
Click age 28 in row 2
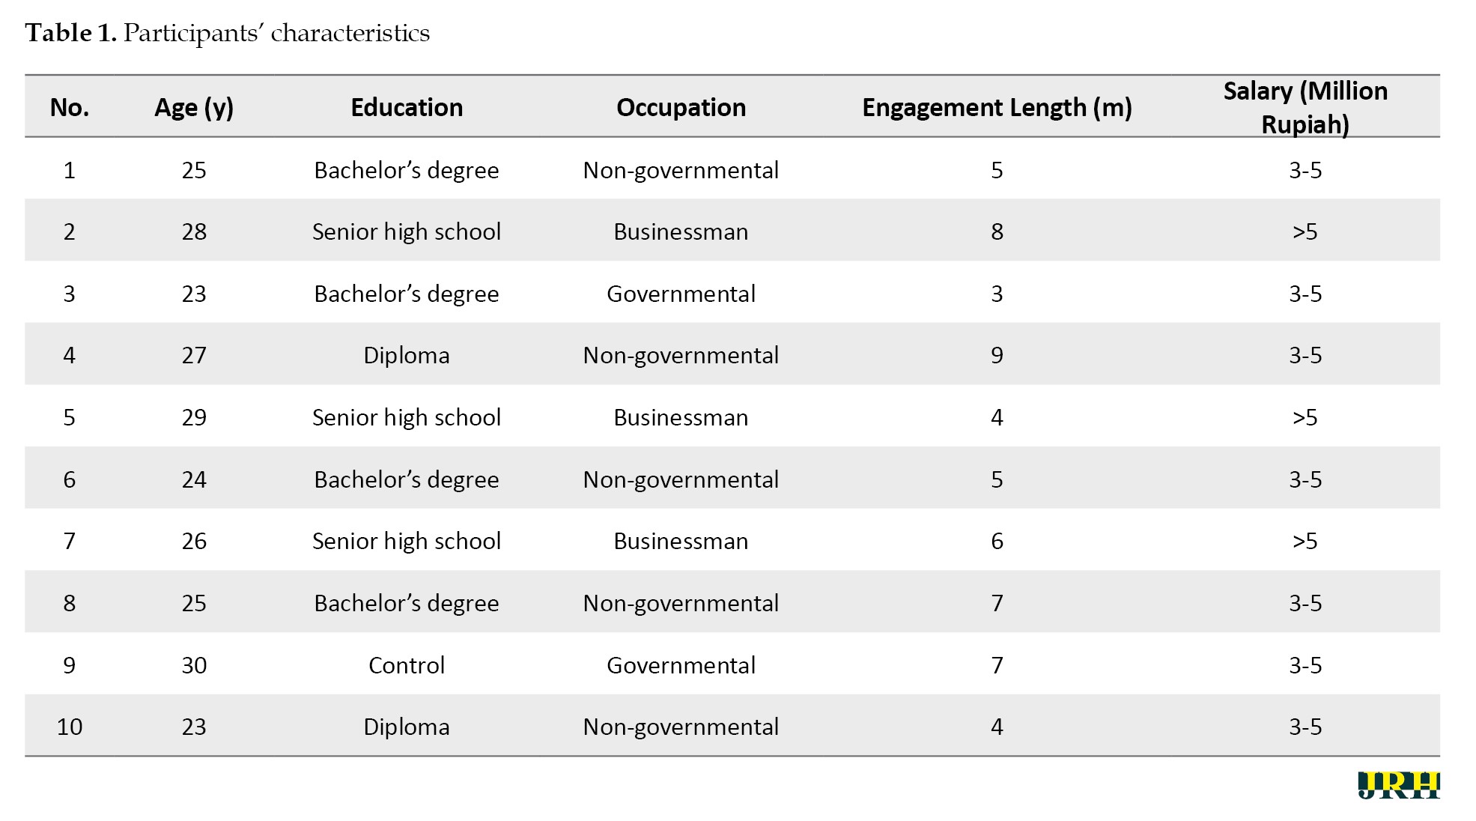tap(194, 231)
